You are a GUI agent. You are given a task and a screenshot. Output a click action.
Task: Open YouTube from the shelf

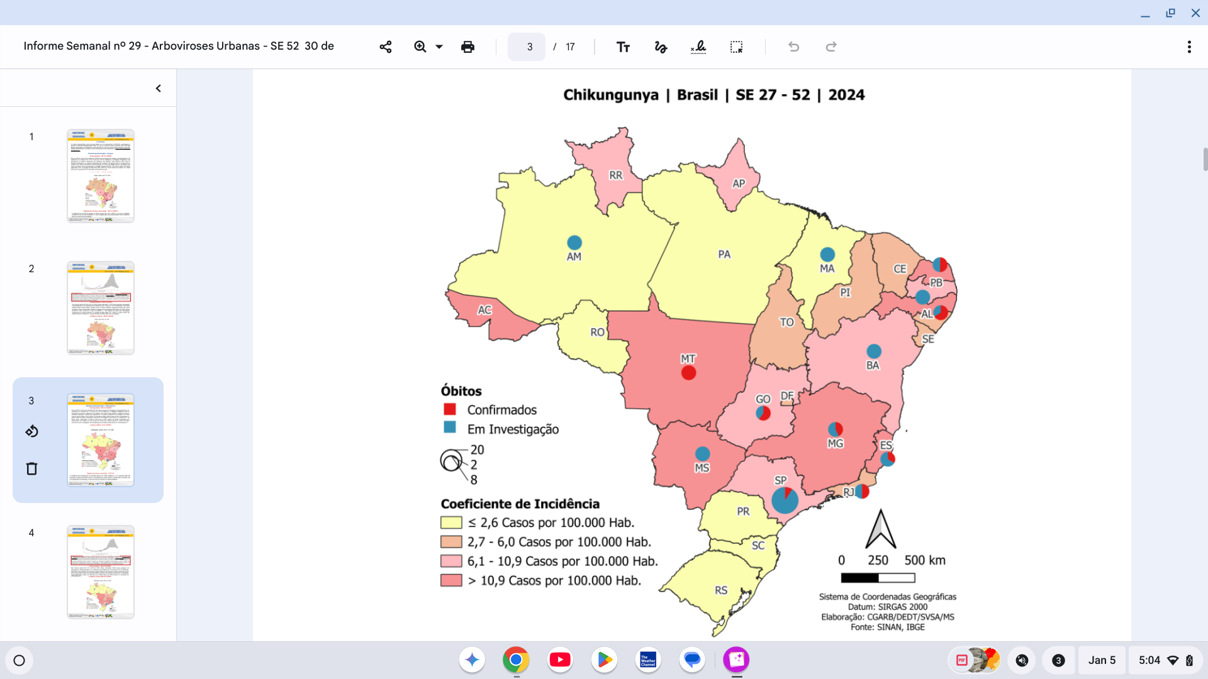pos(560,660)
